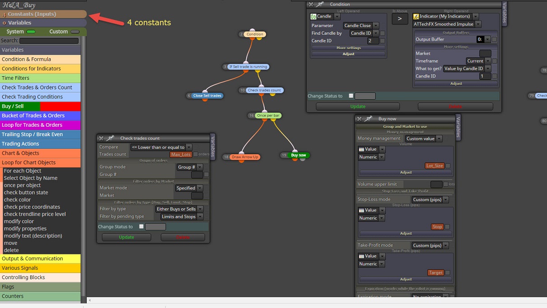Open the Buy / Sell category
Screen dimensions: 547x308
point(40,106)
